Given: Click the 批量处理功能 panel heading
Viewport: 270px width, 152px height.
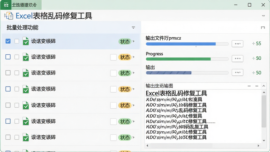Looking at the screenshot, I should [x=22, y=27].
